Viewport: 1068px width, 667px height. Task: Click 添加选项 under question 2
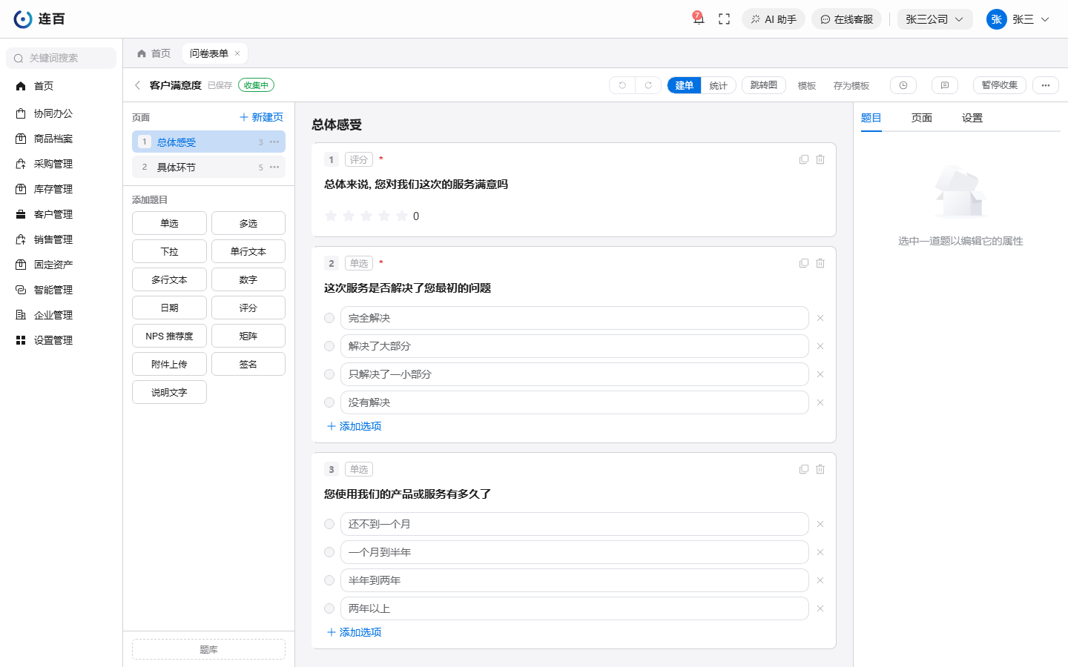click(x=354, y=426)
